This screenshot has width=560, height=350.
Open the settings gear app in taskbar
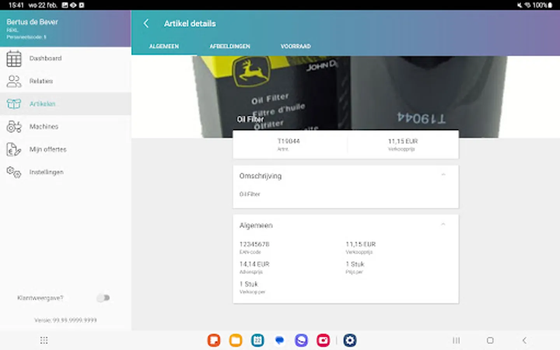click(x=350, y=340)
